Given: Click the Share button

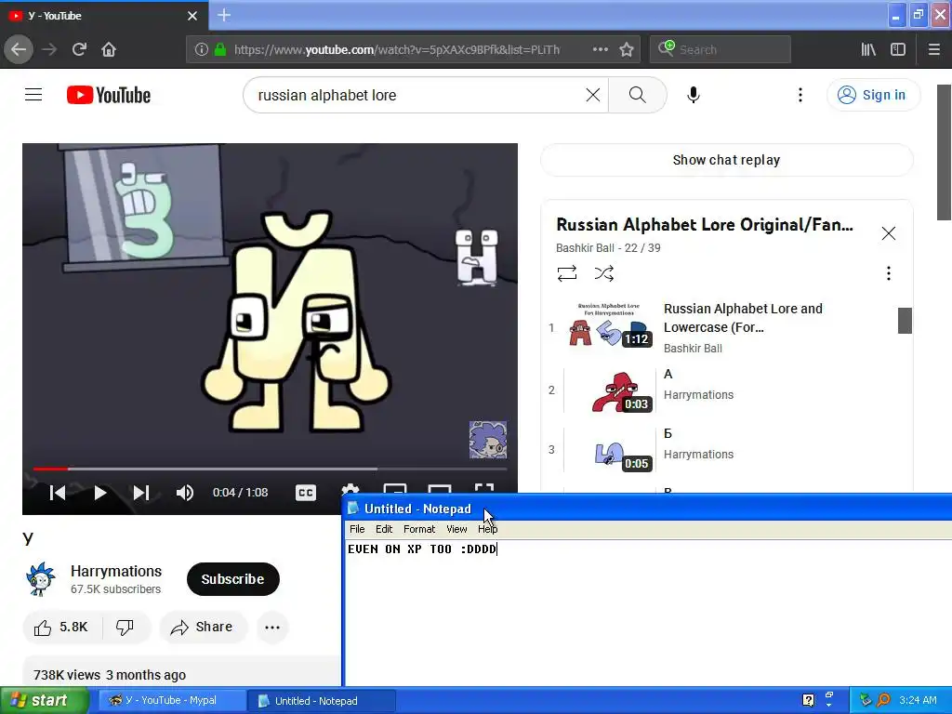Looking at the screenshot, I should (203, 627).
